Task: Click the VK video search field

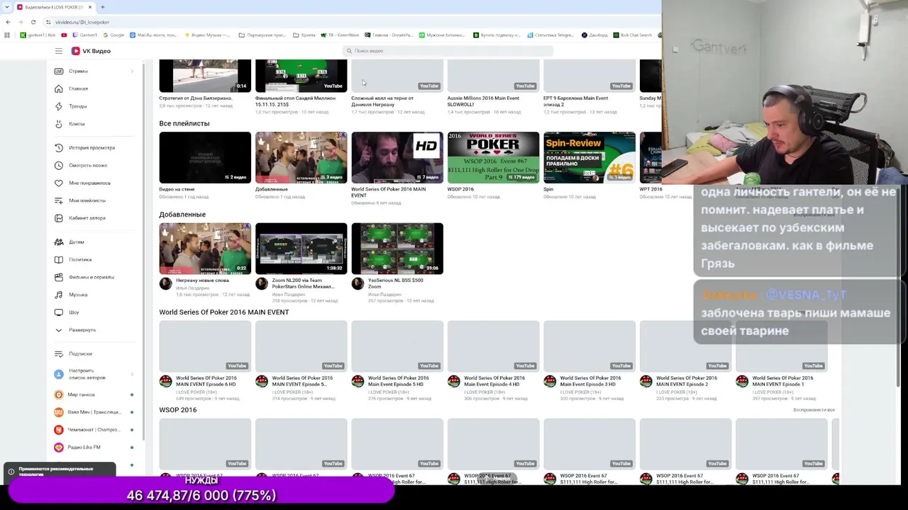Action: tap(448, 51)
